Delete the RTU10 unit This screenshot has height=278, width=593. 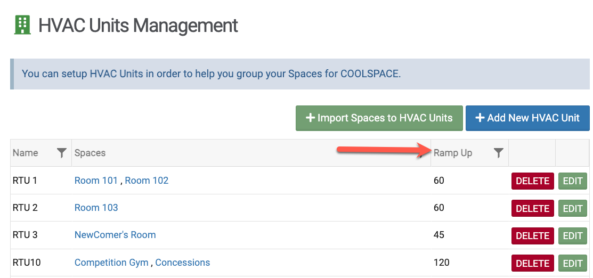(x=532, y=263)
